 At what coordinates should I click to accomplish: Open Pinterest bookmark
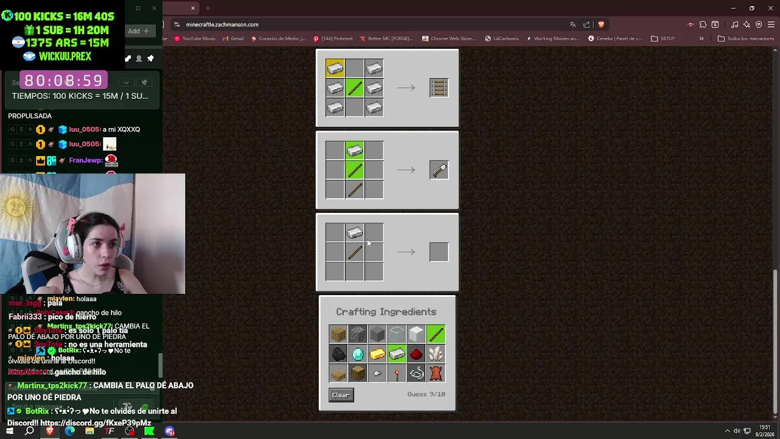pyautogui.click(x=333, y=38)
